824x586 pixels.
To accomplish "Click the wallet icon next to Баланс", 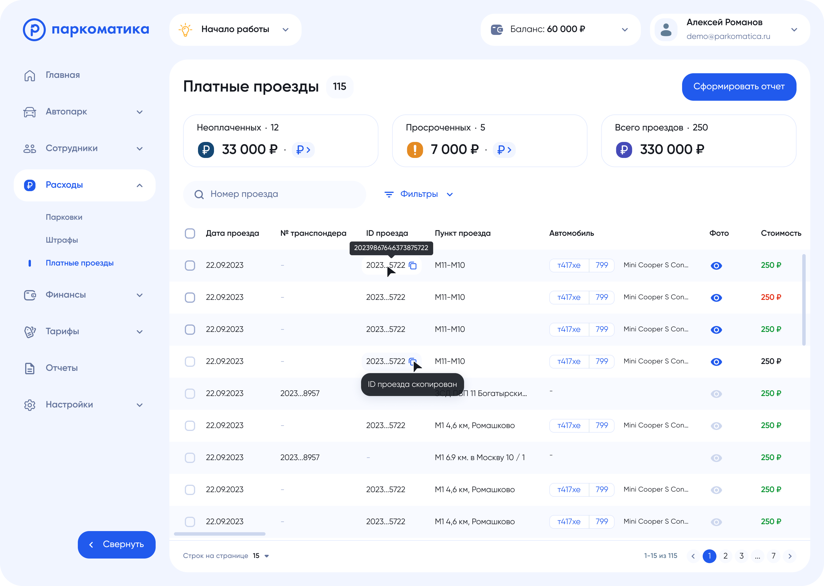I will [x=497, y=29].
